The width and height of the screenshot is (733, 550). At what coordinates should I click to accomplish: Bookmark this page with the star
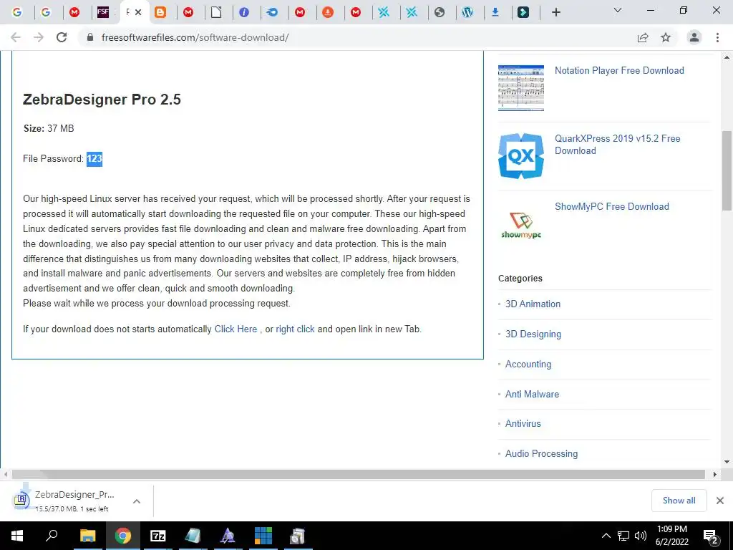(x=666, y=37)
